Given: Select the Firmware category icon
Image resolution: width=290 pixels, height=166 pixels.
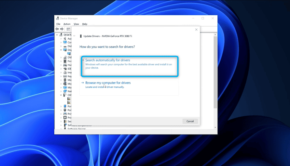Looking at the screenshot, I should click(x=65, y=61).
